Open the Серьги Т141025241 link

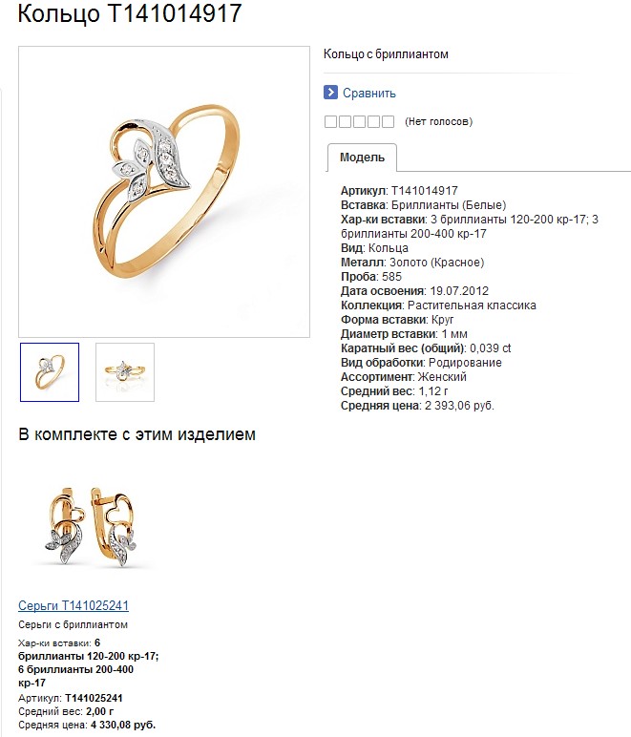(74, 605)
